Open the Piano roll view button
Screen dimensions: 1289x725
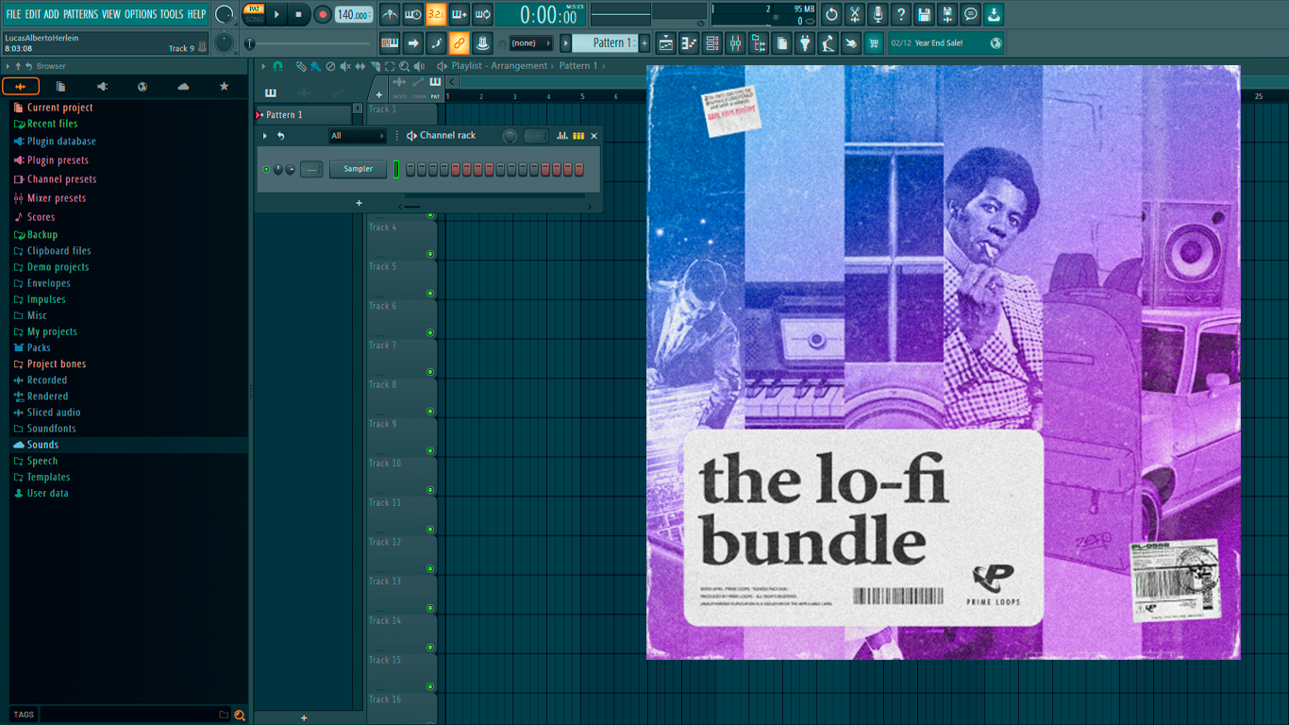click(x=689, y=42)
